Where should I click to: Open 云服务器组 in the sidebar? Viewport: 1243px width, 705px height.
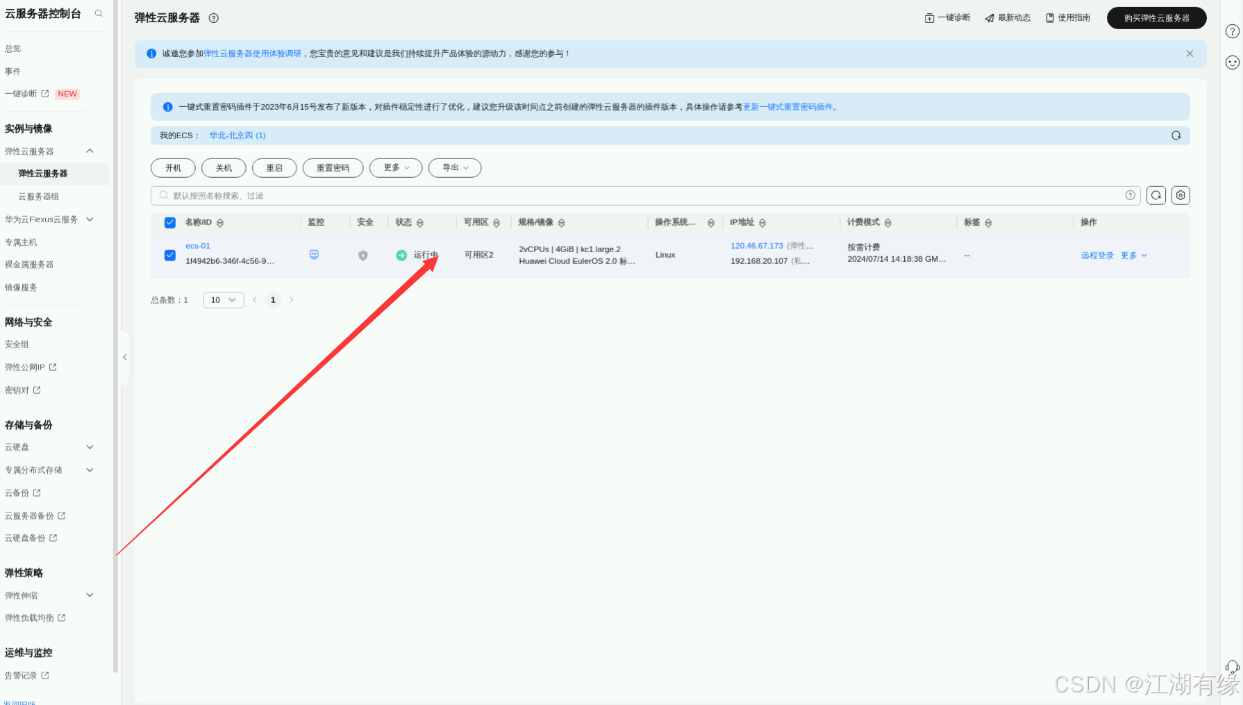click(39, 197)
